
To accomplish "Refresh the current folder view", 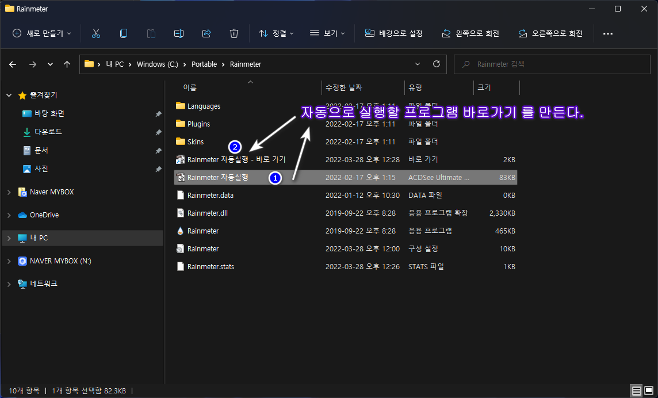I will 437,64.
